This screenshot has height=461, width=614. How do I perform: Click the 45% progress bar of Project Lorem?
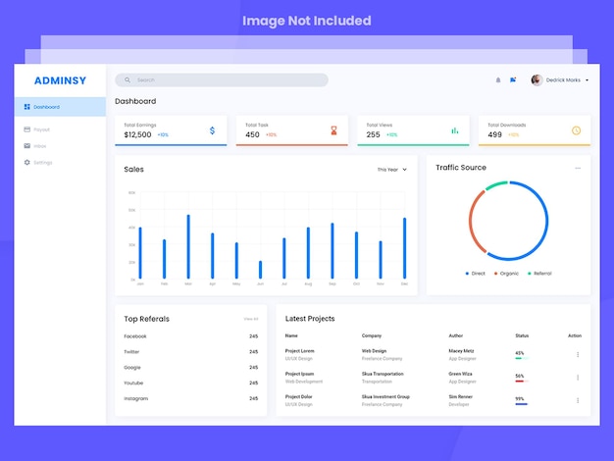[x=522, y=358]
